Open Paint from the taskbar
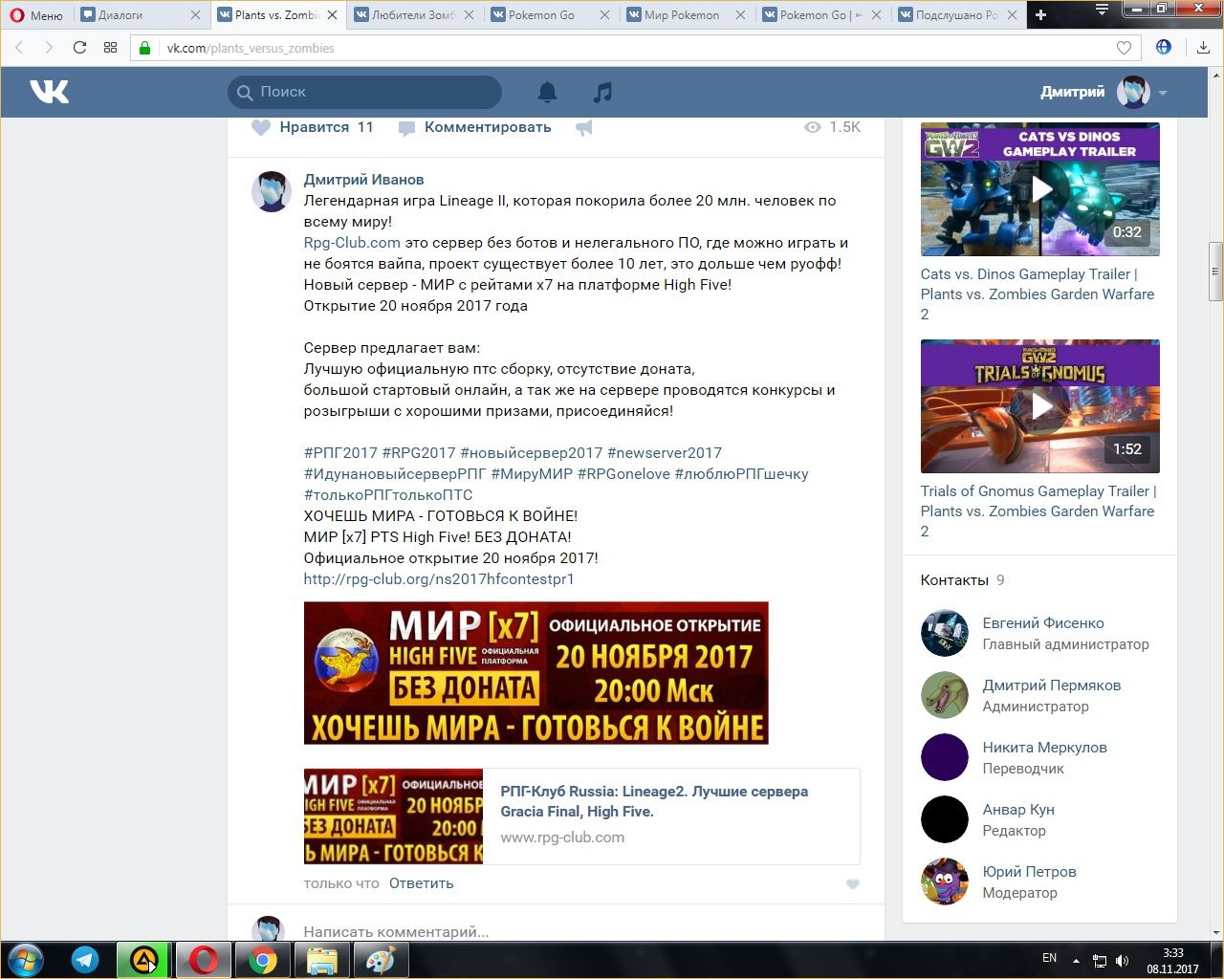The height and width of the screenshot is (979, 1224). tap(382, 960)
